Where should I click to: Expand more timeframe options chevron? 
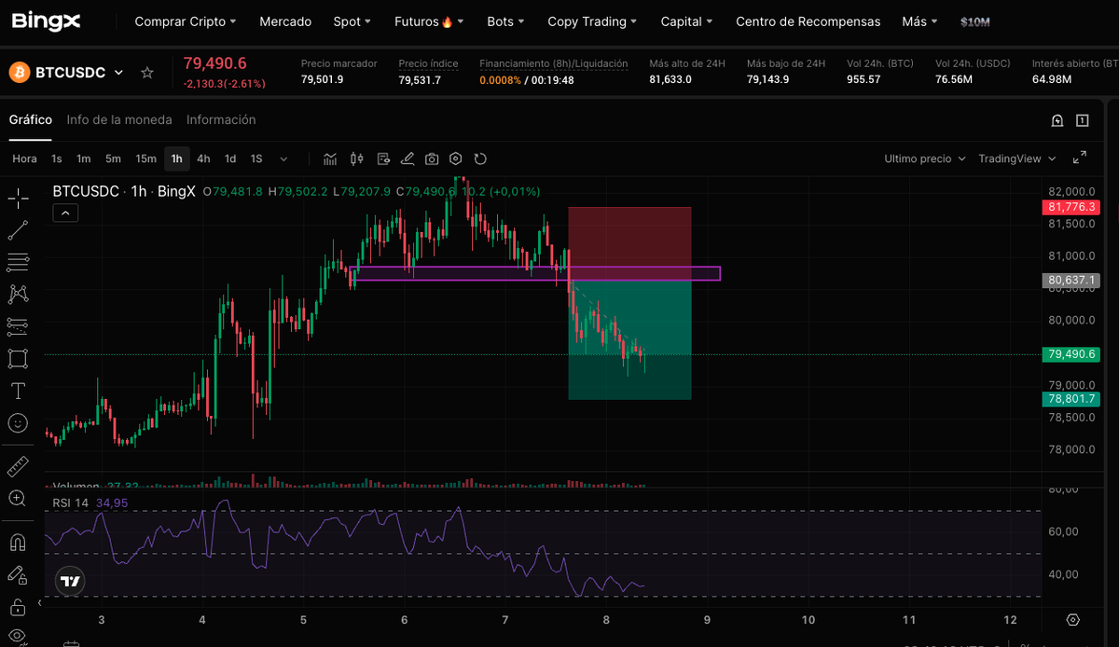(283, 158)
